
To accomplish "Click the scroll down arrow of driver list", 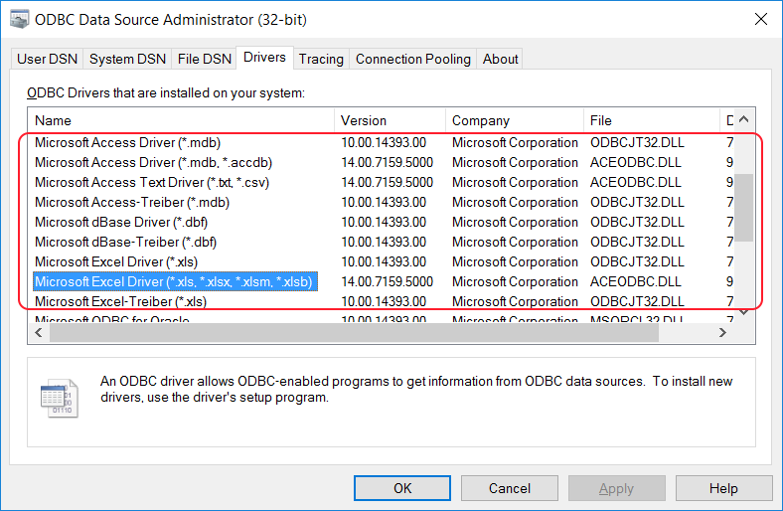I will [744, 313].
